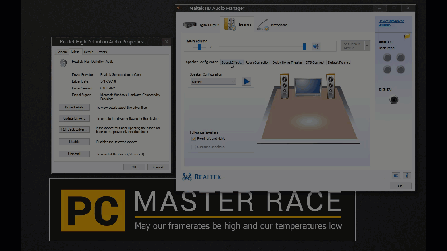Switch to Events tab in Audio Properties

pos(102,52)
